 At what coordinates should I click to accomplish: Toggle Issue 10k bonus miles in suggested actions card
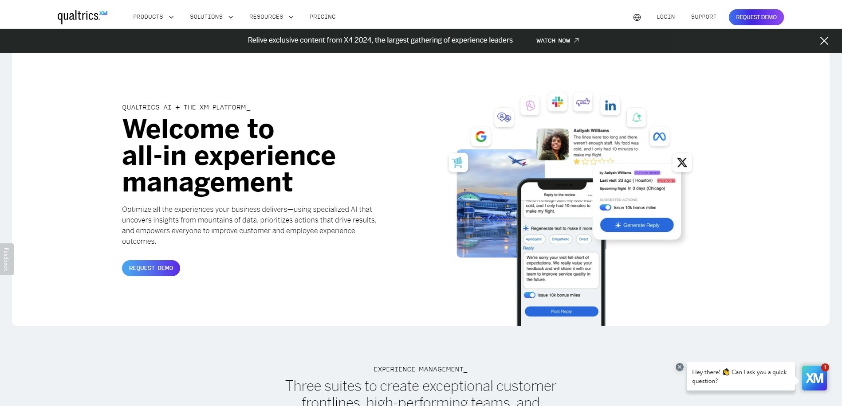[x=606, y=207]
